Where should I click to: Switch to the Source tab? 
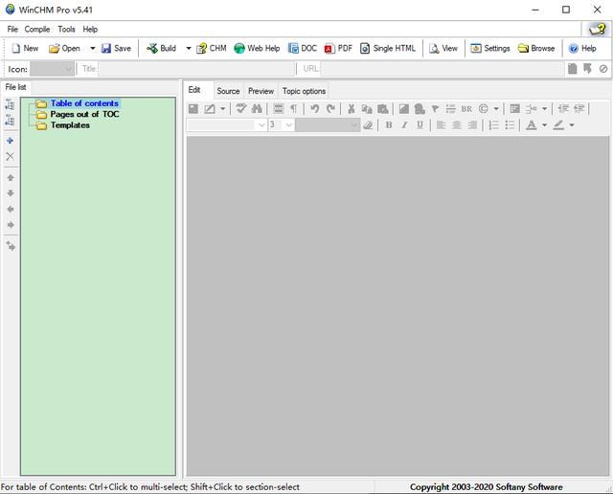coord(228,91)
